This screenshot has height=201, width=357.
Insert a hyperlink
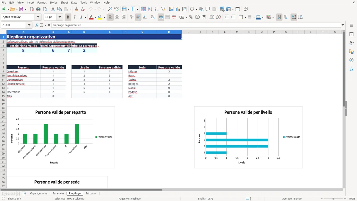[x=201, y=9]
